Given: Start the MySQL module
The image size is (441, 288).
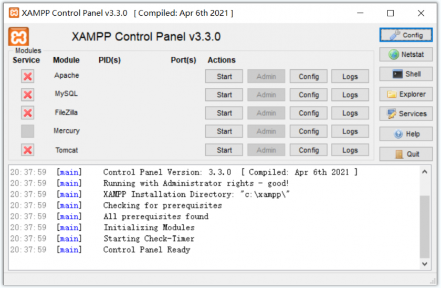Looking at the screenshot, I should pos(224,95).
